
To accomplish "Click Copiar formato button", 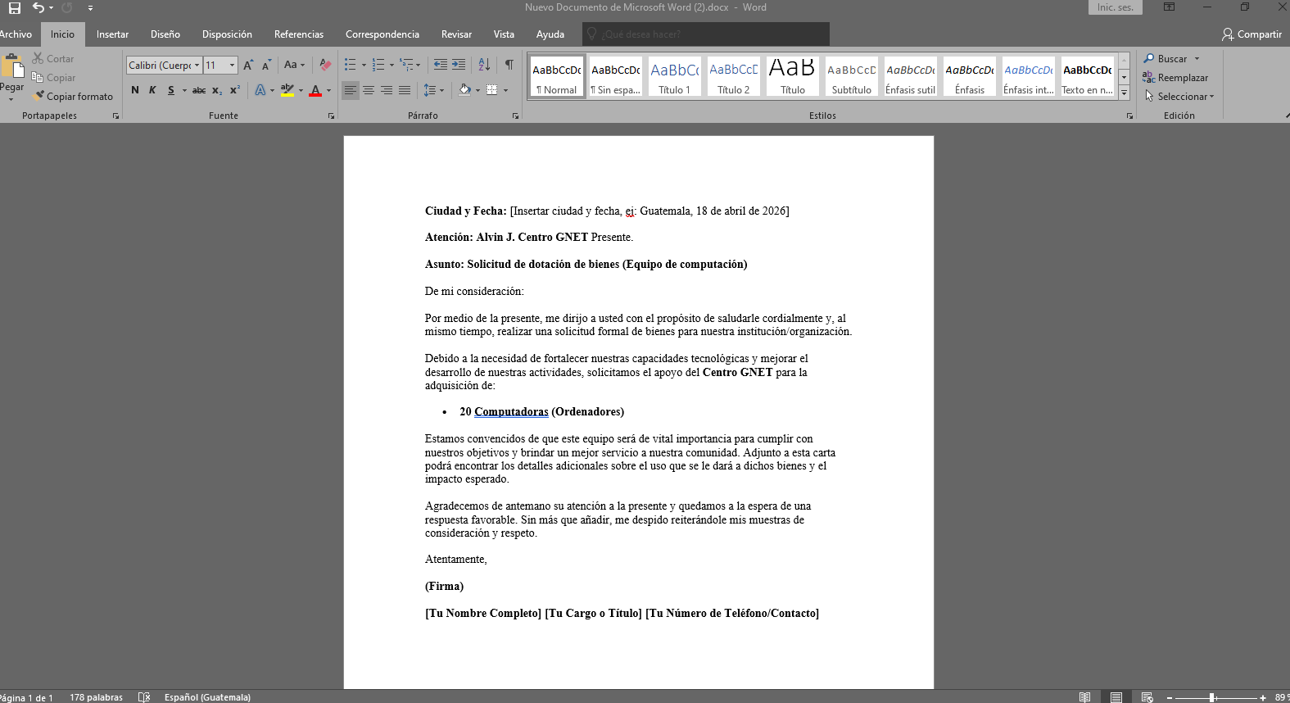I will coord(73,97).
